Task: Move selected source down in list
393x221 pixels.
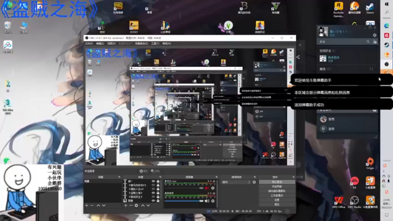Action: pos(148,205)
